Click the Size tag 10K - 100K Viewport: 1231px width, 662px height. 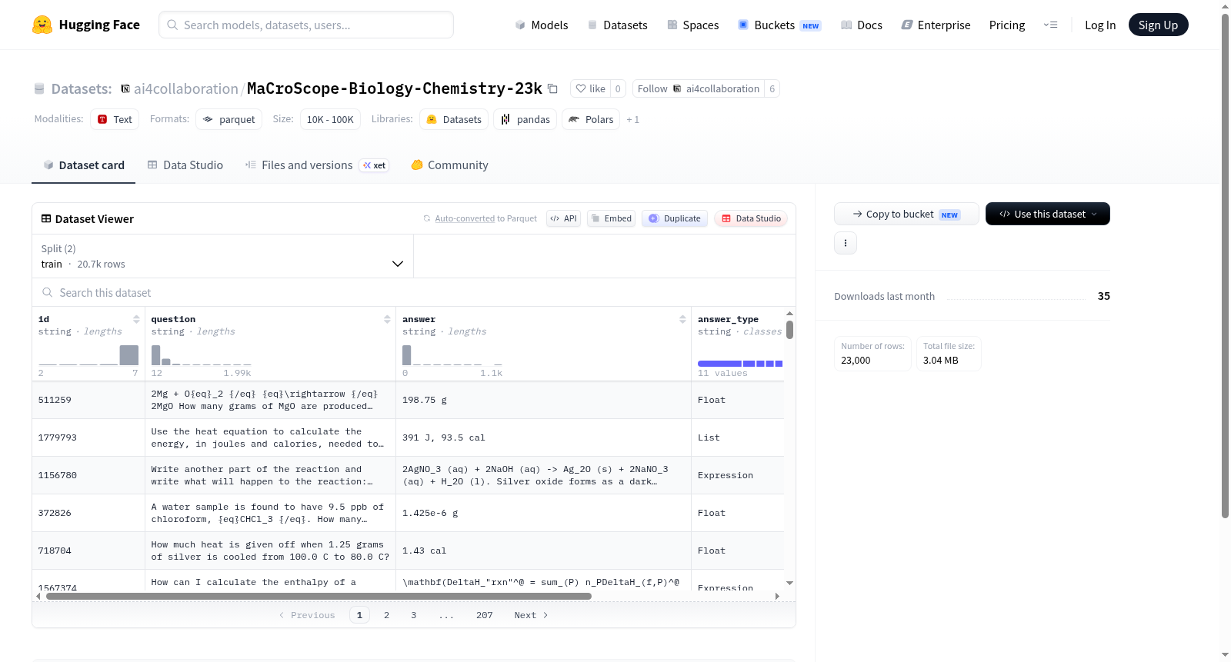pyautogui.click(x=330, y=119)
